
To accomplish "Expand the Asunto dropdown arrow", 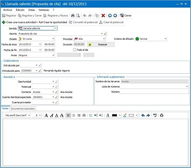I will coord(102,34).
